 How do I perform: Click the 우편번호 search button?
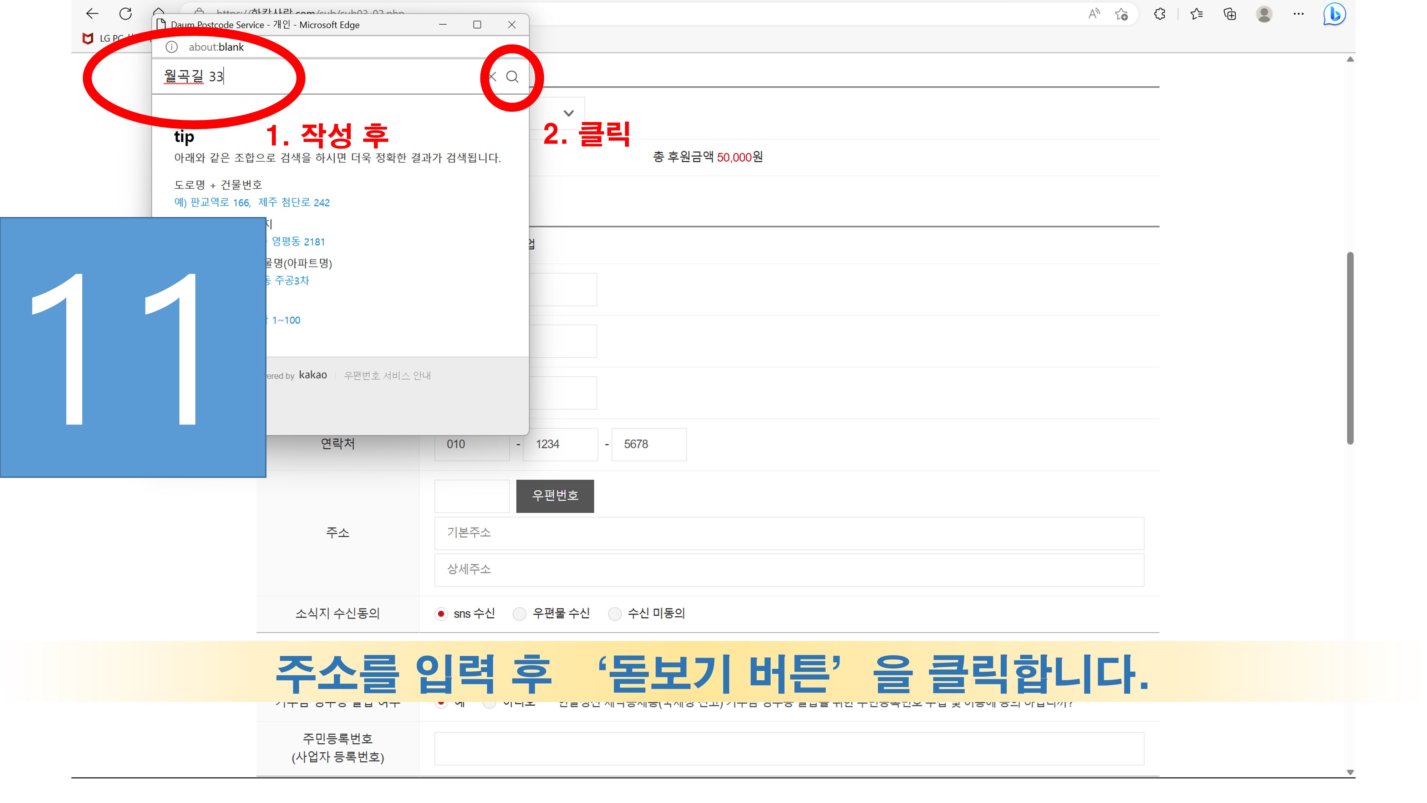click(554, 495)
